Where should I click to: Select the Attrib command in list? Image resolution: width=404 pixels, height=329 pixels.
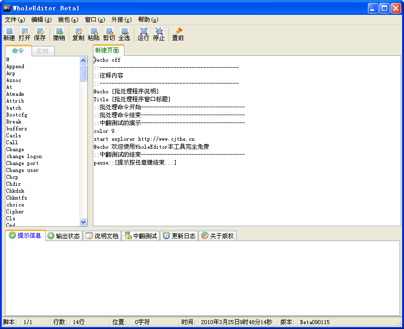click(x=15, y=101)
